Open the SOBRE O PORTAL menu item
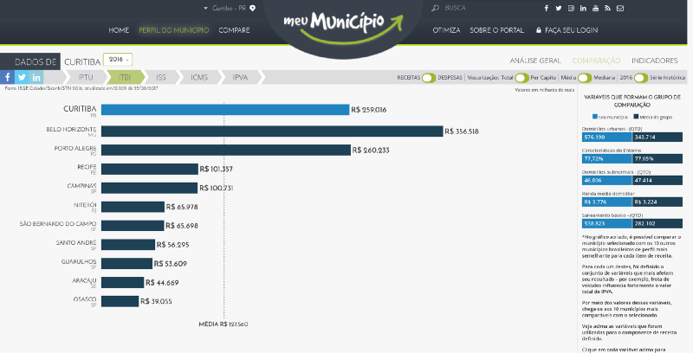Viewport: 693px width, 353px height. click(x=496, y=30)
